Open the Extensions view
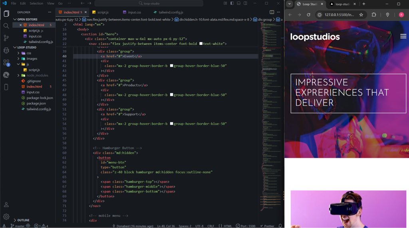Screen dimensions: 409x228 tap(6, 62)
